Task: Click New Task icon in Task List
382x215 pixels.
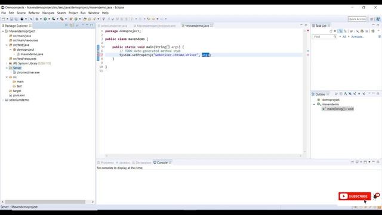Action: tap(331, 31)
